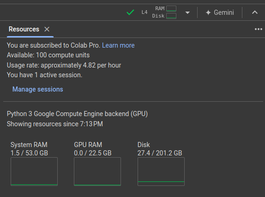
Task: Collapse the header using the up chevron
Action: (255, 12)
